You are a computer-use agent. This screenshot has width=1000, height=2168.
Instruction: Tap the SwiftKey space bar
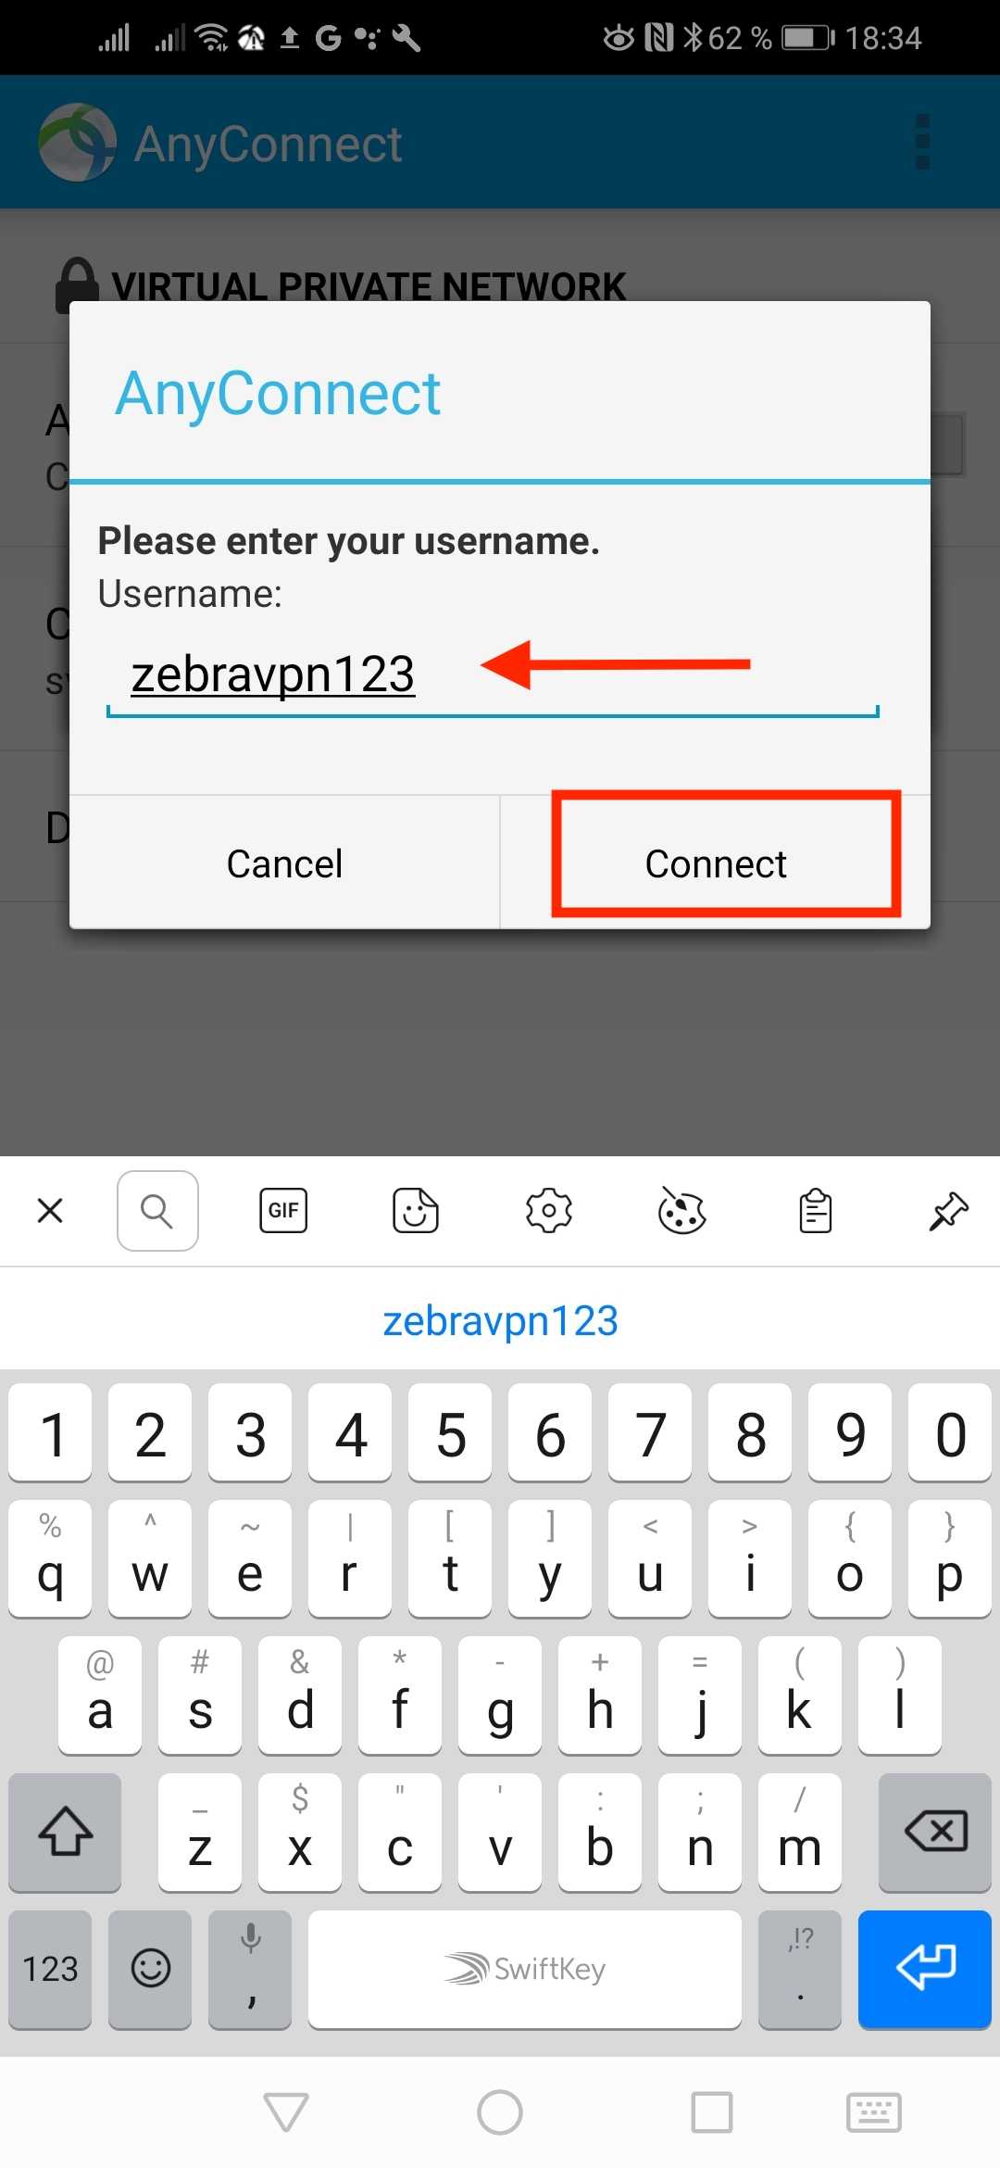525,1969
